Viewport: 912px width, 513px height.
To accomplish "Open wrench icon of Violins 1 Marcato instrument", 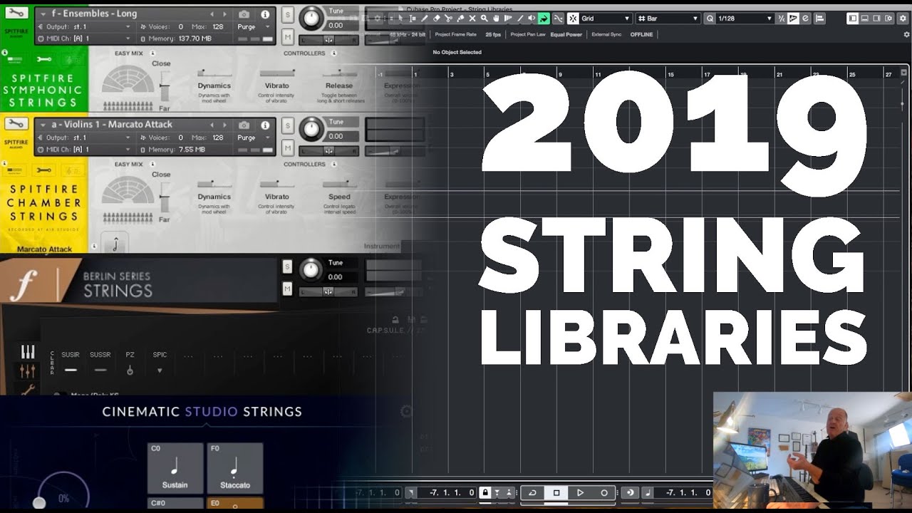I will click(17, 124).
